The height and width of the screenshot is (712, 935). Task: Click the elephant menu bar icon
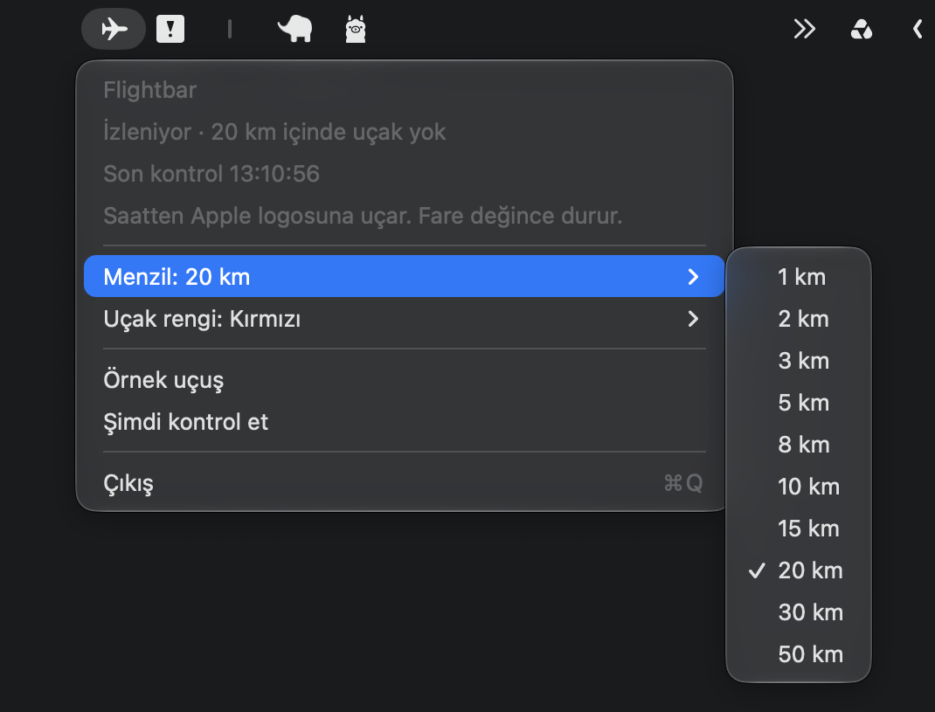295,29
